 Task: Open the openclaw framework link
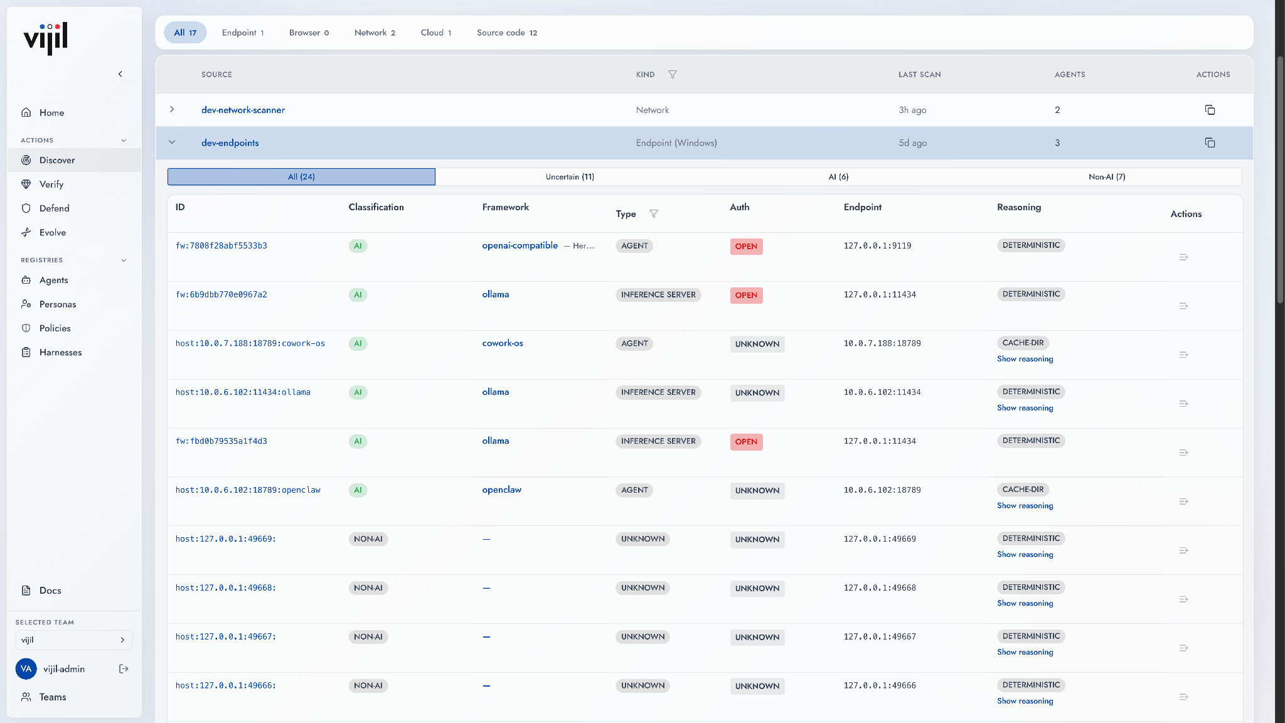[501, 490]
